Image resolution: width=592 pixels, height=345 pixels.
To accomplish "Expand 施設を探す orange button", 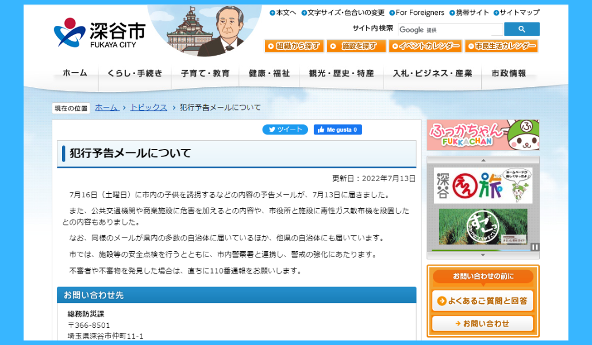I will point(356,46).
